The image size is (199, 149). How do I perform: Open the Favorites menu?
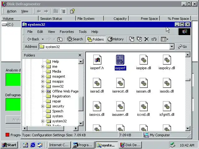click(67, 32)
